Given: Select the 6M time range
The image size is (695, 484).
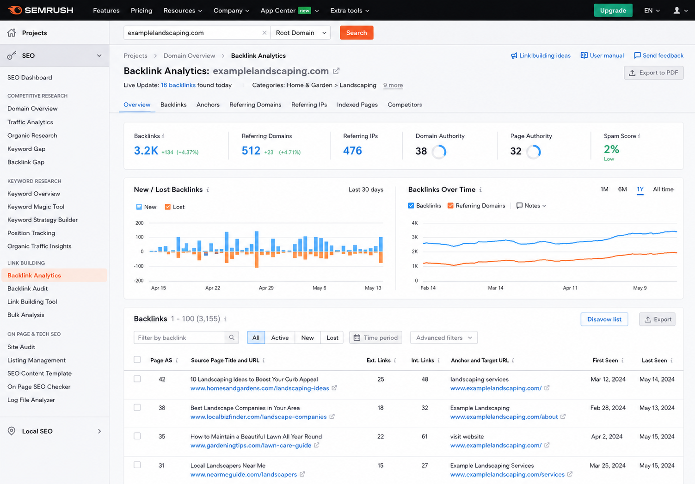Looking at the screenshot, I should [x=622, y=190].
